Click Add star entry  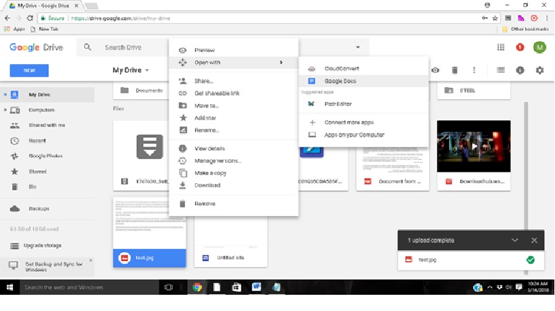234,118
